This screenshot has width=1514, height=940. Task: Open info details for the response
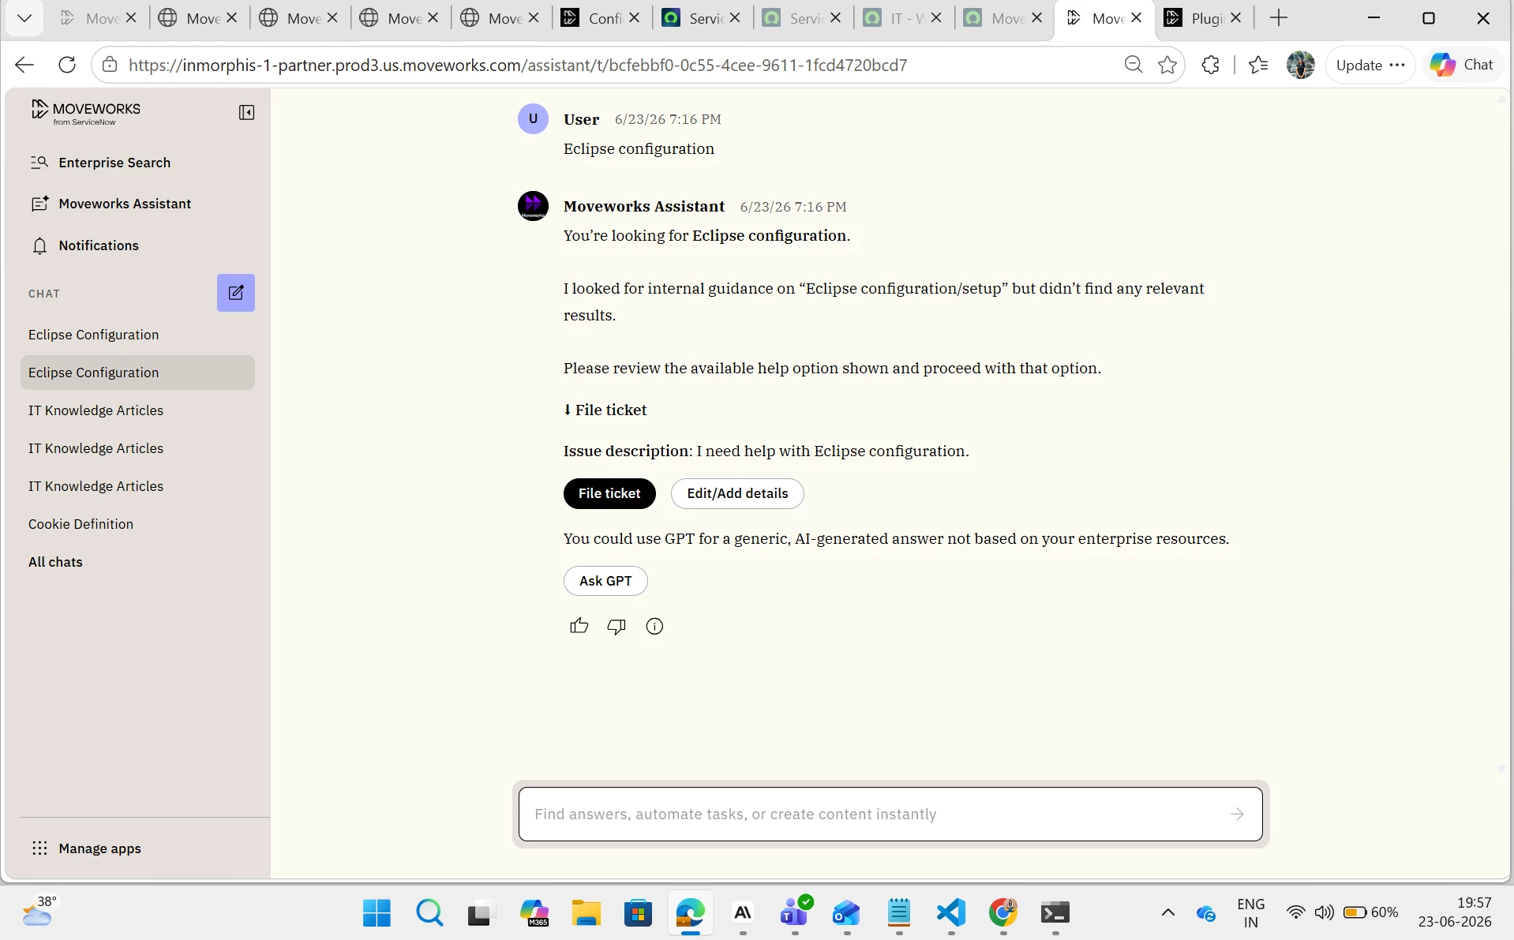pyautogui.click(x=654, y=626)
